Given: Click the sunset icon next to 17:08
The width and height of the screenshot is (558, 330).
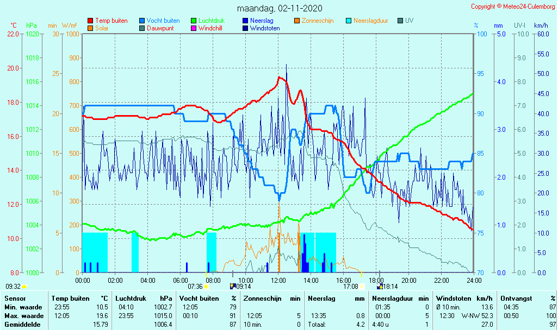Looking at the screenshot, I should (x=362, y=286).
